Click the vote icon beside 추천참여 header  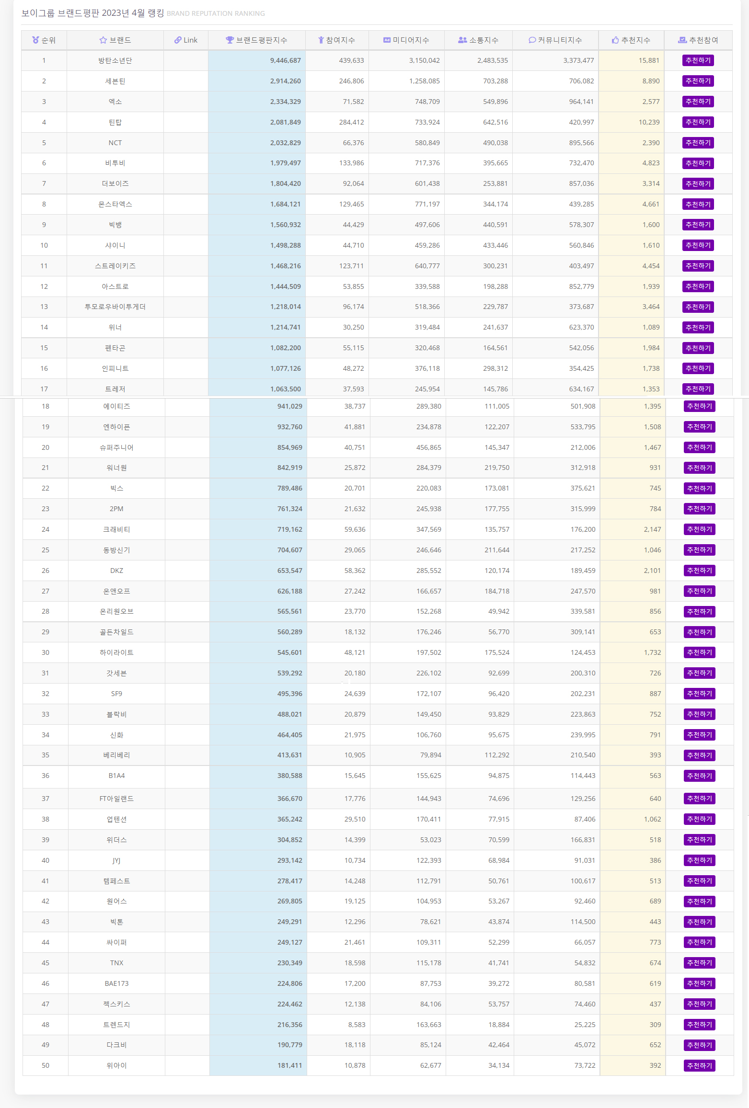[x=682, y=40]
